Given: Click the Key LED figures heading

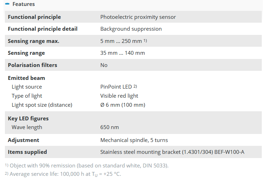Looking at the screenshot, I should pyautogui.click(x=28, y=118).
